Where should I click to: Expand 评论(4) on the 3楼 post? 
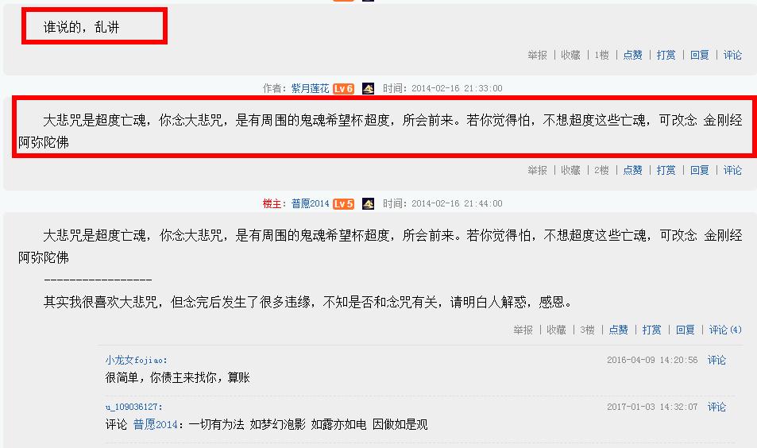725,330
